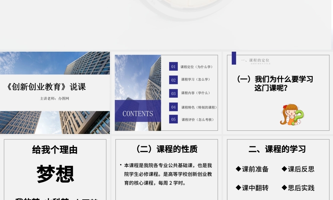Open the 《创新创业教育》说课 title slide
This screenshot has height=200, width=333.
(55, 92)
